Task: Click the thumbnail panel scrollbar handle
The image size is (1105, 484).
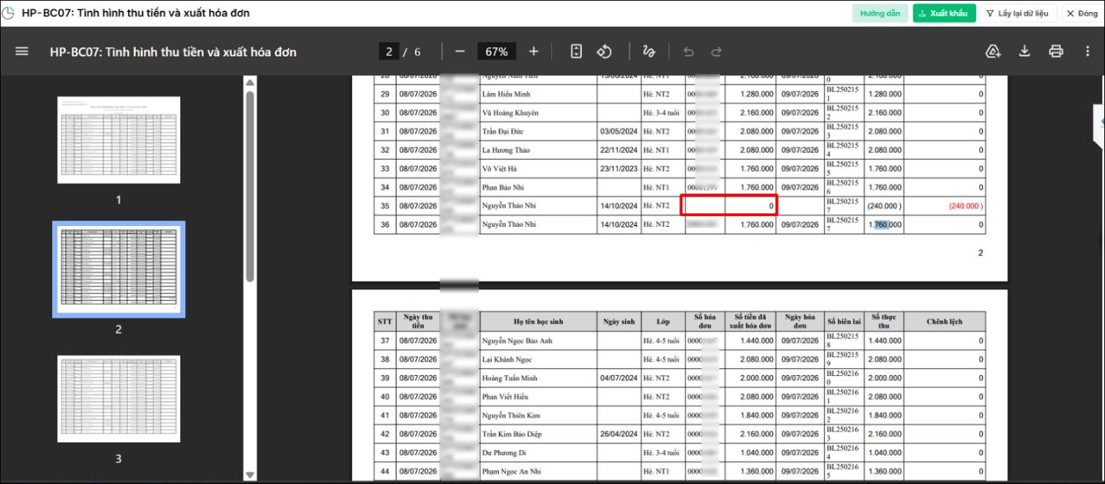Action: tap(250, 187)
